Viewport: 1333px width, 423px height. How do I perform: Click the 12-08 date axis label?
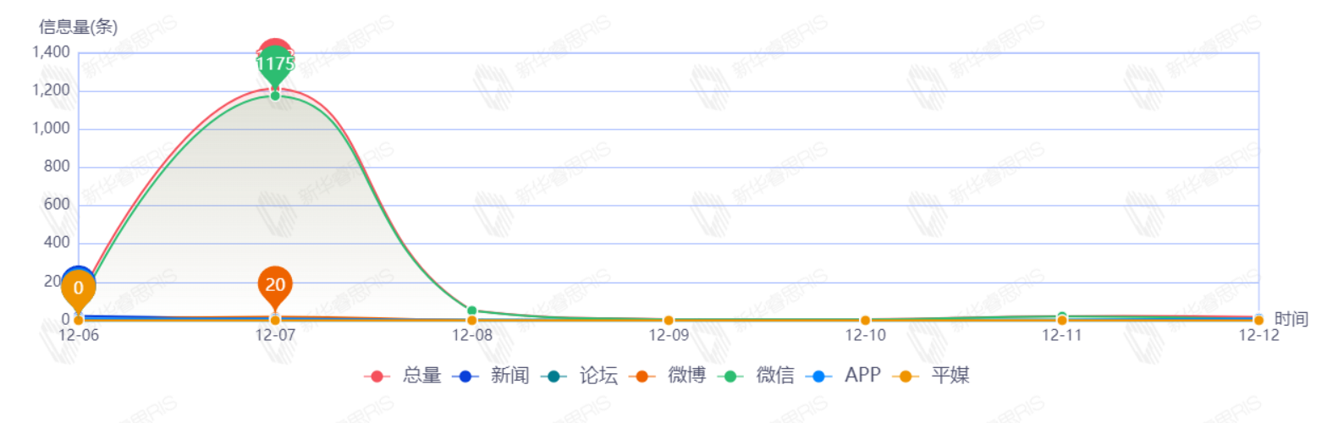pyautogui.click(x=472, y=336)
